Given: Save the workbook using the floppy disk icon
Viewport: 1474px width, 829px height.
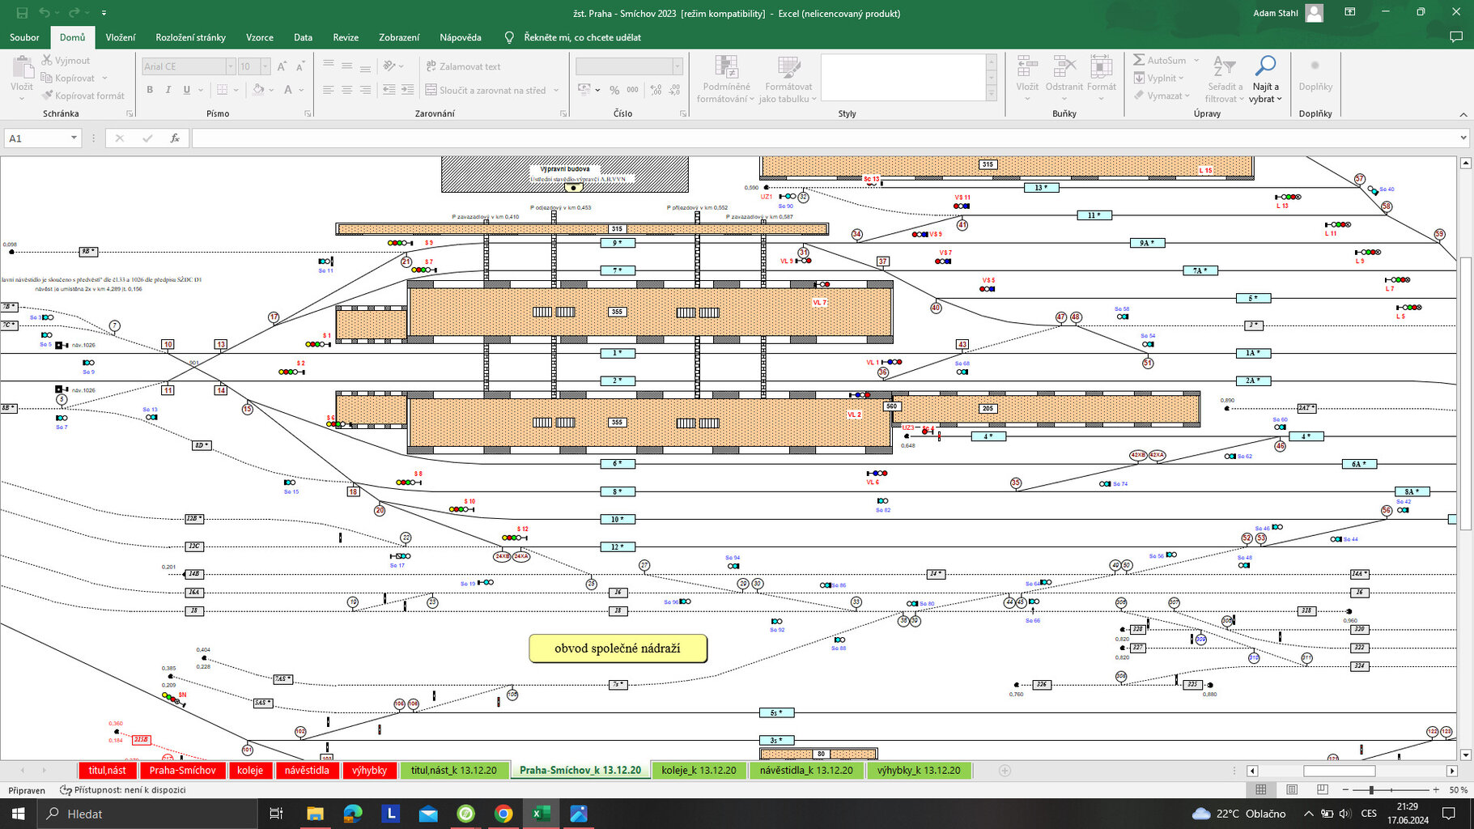Looking at the screenshot, I should (x=22, y=13).
